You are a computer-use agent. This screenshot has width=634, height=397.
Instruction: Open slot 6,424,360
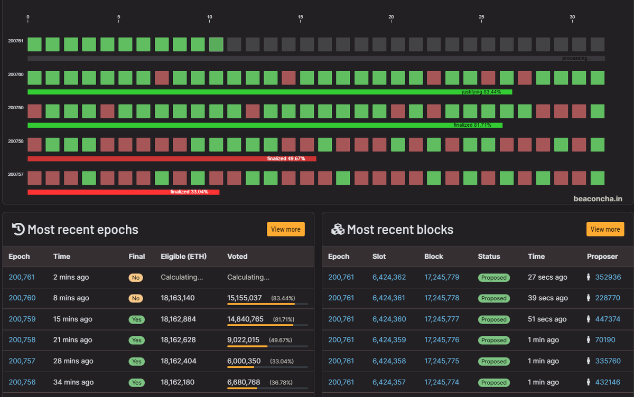tap(389, 319)
